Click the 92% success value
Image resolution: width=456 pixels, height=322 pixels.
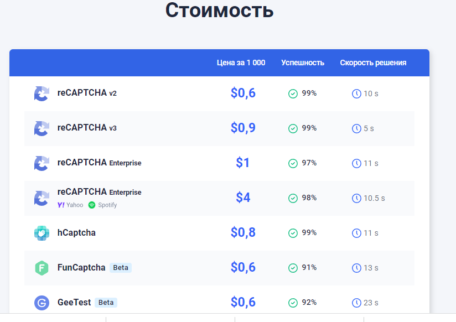pyautogui.click(x=309, y=303)
